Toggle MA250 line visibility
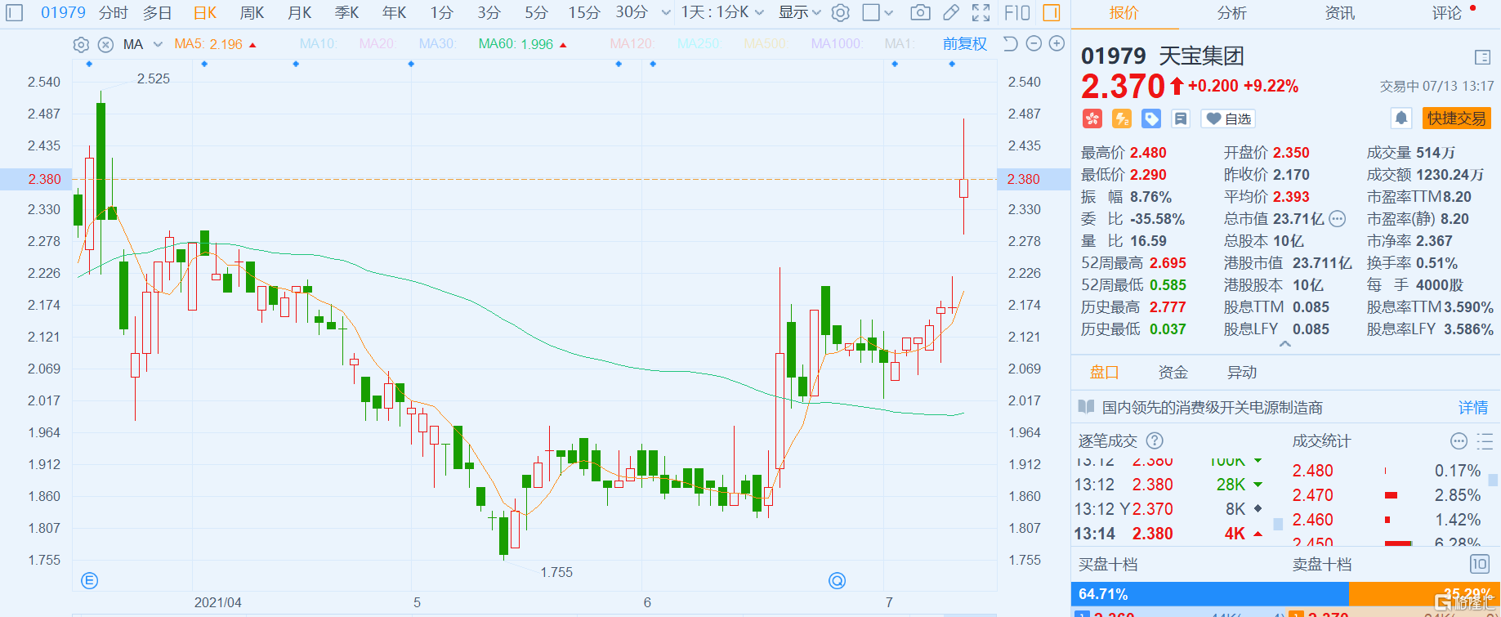The image size is (1501, 617). [699, 43]
